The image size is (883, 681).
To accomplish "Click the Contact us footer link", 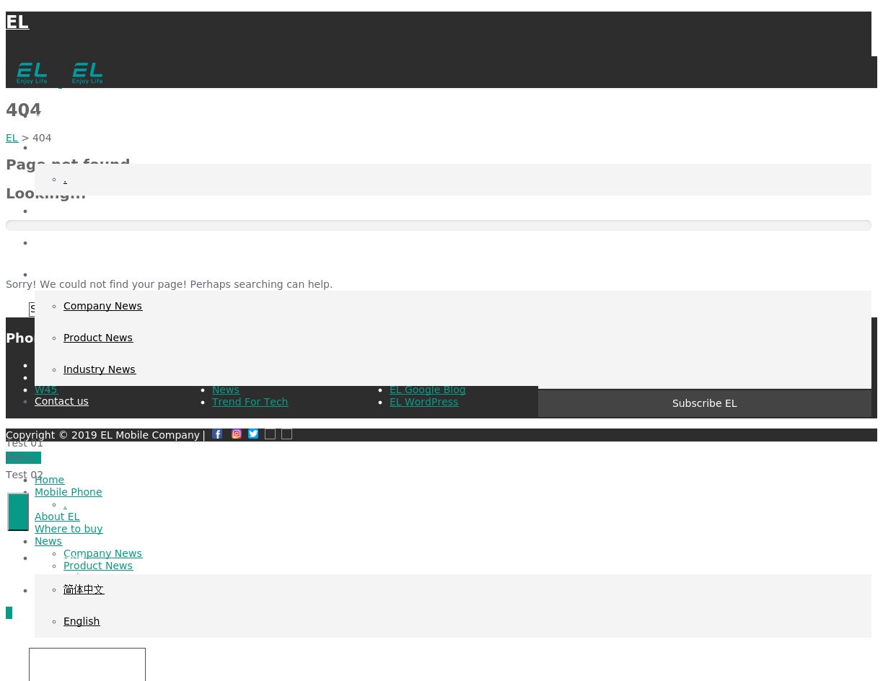I will point(61,401).
